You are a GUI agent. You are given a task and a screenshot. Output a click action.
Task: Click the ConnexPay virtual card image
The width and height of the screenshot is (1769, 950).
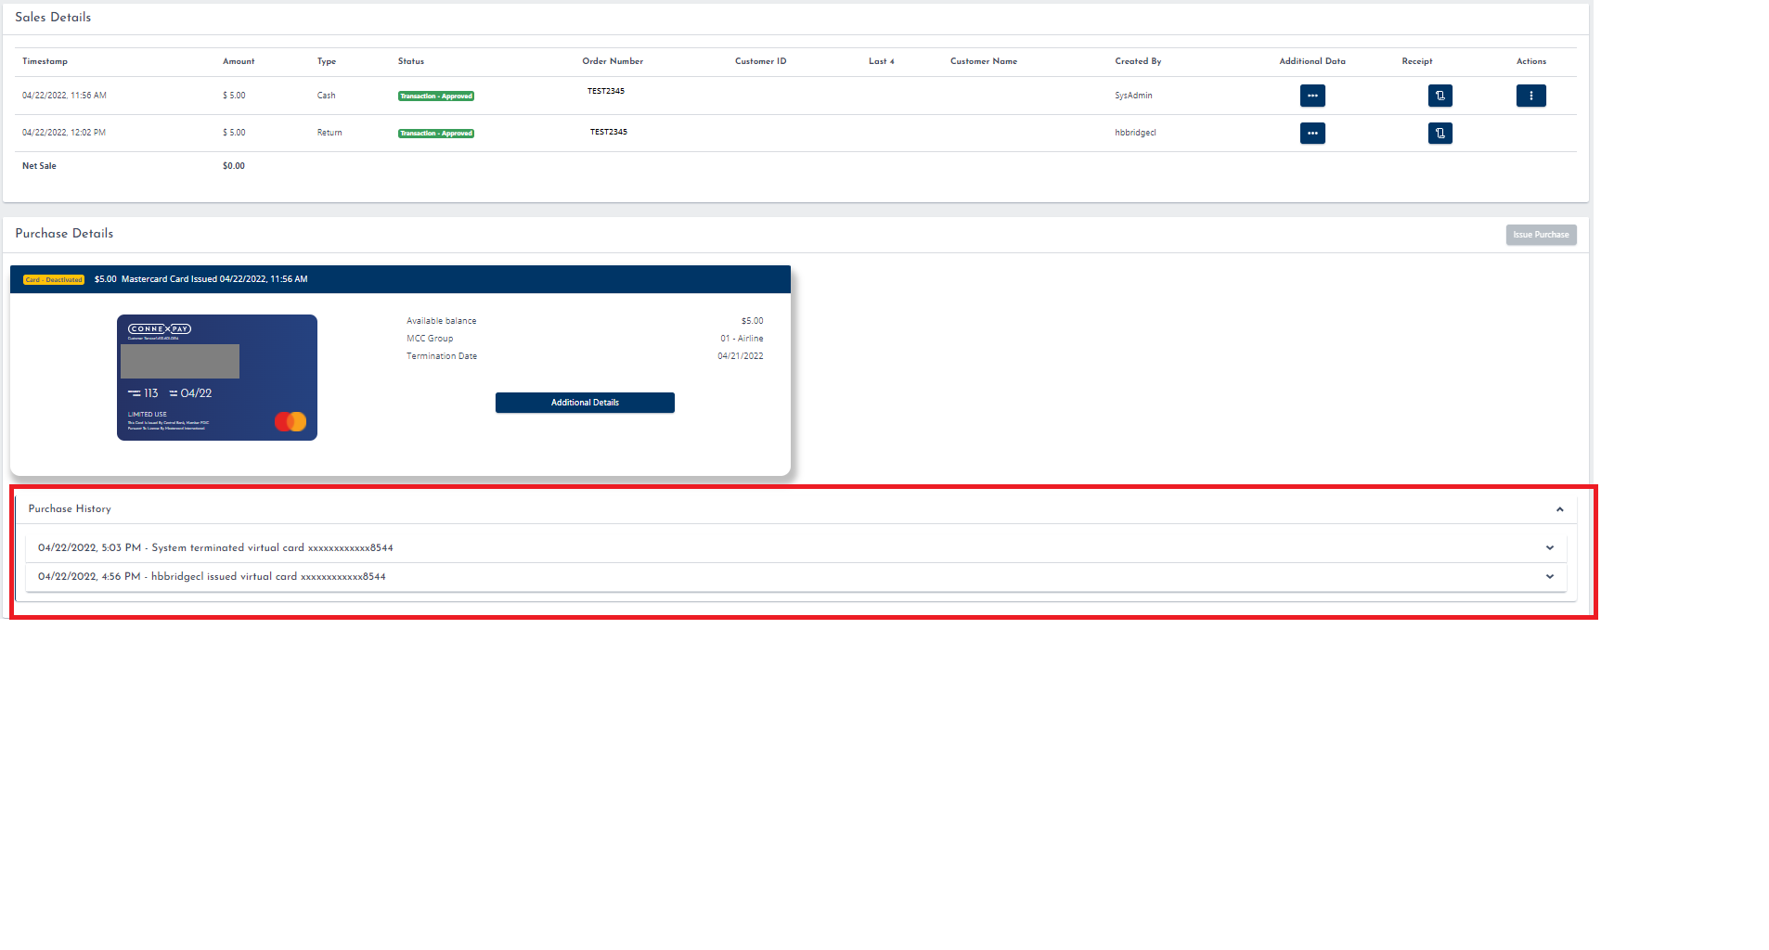217,378
